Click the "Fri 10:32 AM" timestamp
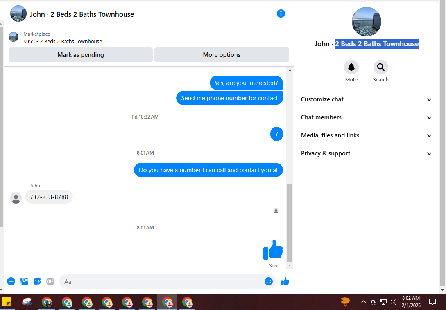446x310 pixels. point(145,117)
